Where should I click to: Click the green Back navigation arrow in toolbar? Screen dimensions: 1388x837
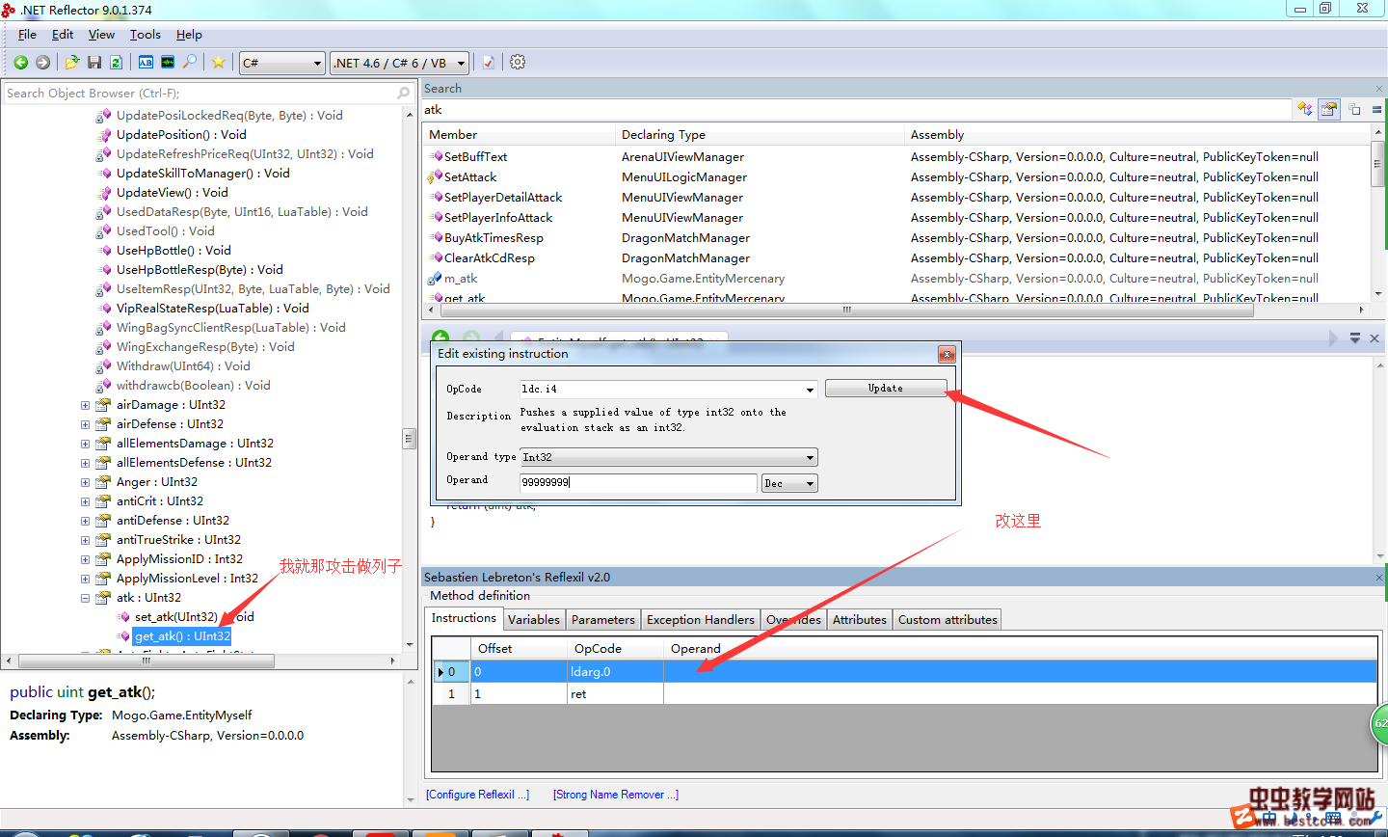click(20, 63)
